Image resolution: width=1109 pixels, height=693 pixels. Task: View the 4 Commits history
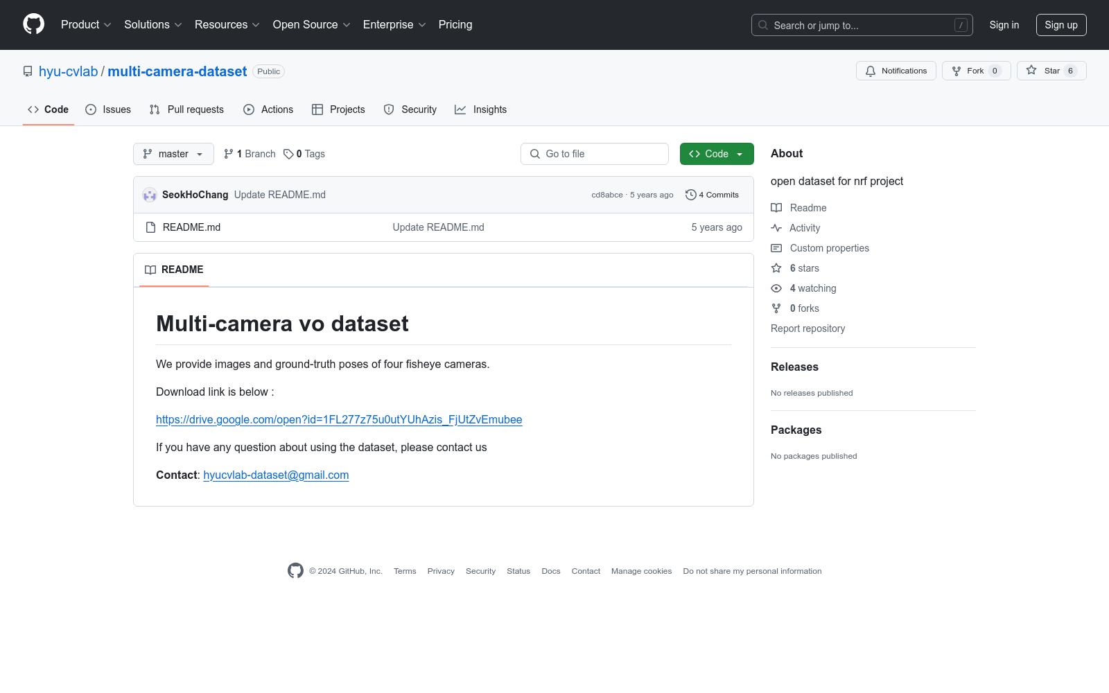click(x=713, y=195)
